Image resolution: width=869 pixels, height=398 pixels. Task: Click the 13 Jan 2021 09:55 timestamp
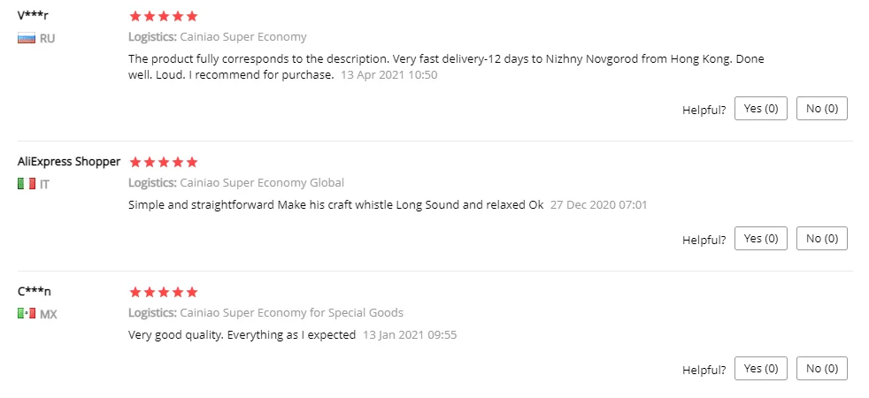point(410,335)
